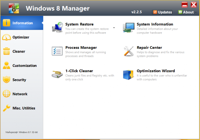Click 'It is useful to the user' description
This screenshot has width=200, height=140.
tap(162, 77)
